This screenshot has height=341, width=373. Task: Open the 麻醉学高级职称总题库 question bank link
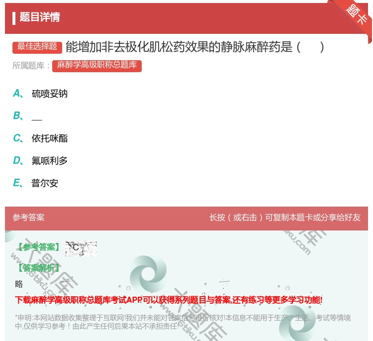[x=97, y=66]
